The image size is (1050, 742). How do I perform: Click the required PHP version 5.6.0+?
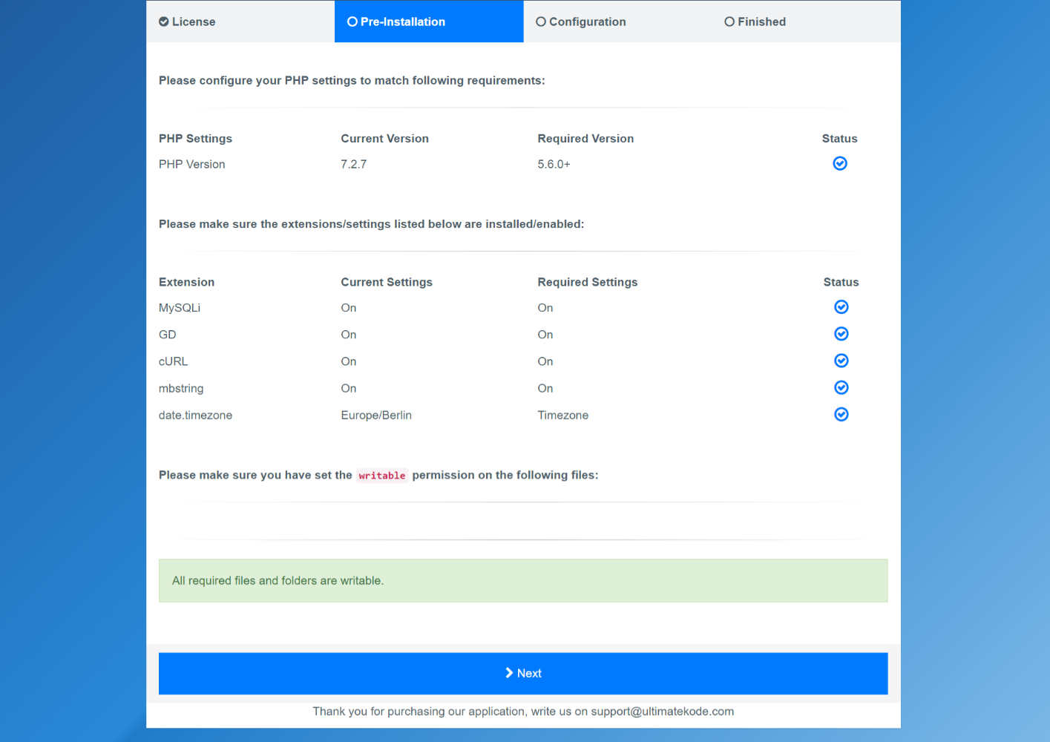coord(554,165)
